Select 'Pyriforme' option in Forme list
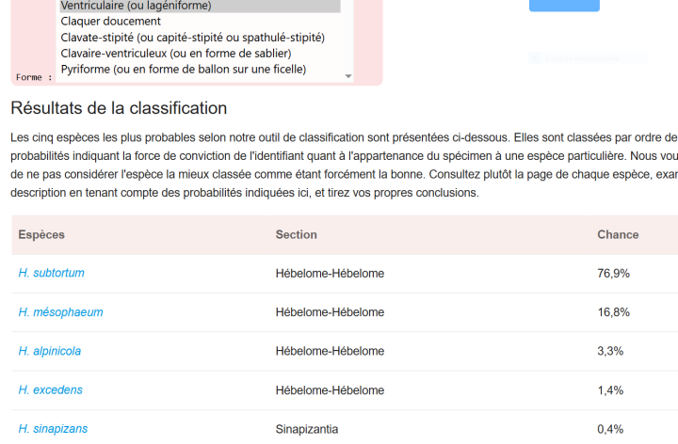 click(x=183, y=69)
